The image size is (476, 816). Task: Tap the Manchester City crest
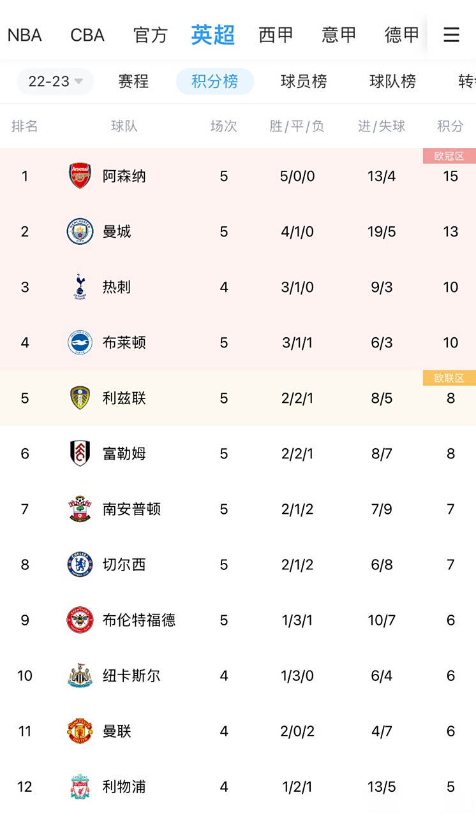(x=80, y=231)
